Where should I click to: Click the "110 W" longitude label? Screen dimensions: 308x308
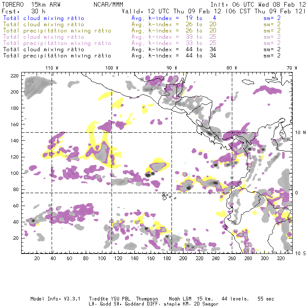click(x=52, y=68)
